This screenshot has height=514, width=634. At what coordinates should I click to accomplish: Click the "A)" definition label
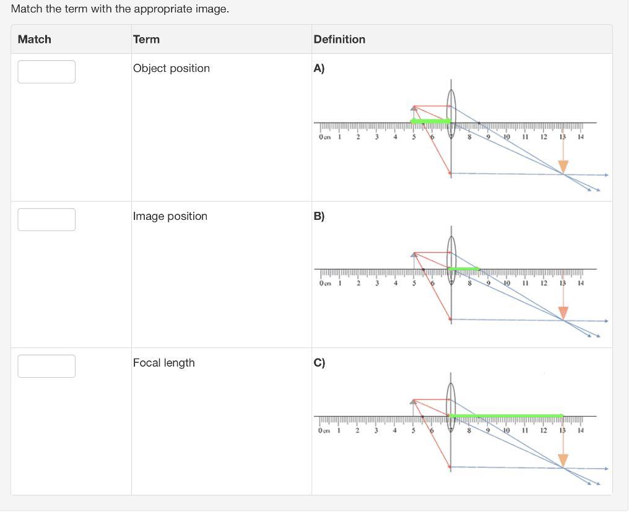tap(319, 69)
